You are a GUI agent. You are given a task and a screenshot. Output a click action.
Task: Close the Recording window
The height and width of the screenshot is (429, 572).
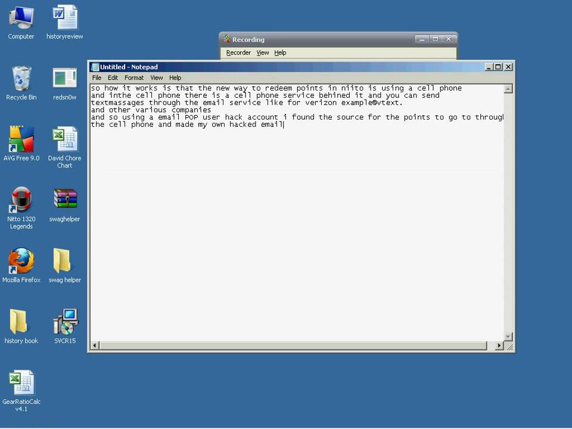[x=449, y=39]
